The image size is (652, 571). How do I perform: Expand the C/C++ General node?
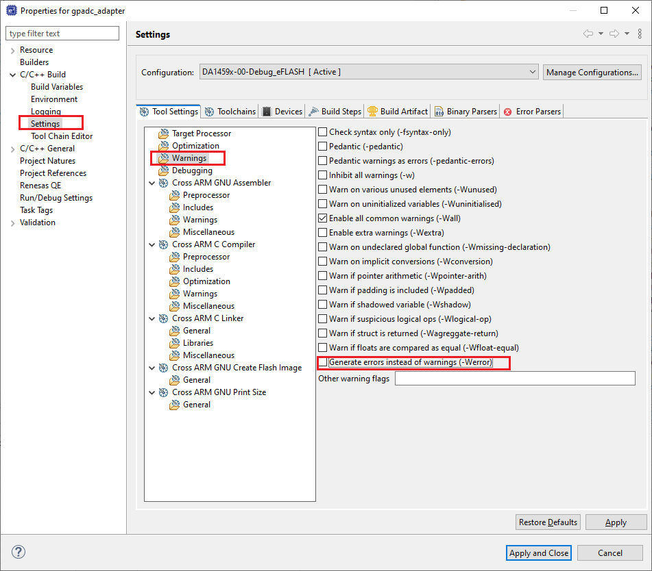(x=12, y=149)
